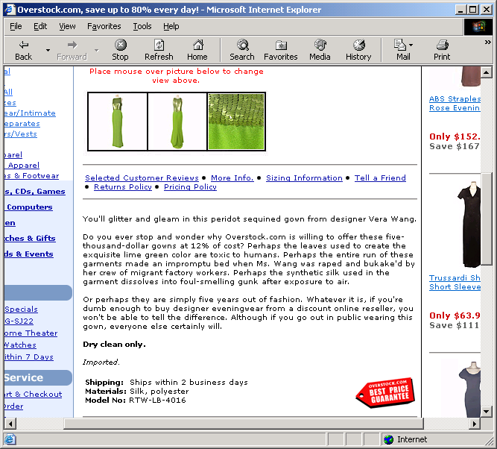Screen dimensions: 497x449
Task: Click the navy dress image at bottom right
Action: point(469,389)
